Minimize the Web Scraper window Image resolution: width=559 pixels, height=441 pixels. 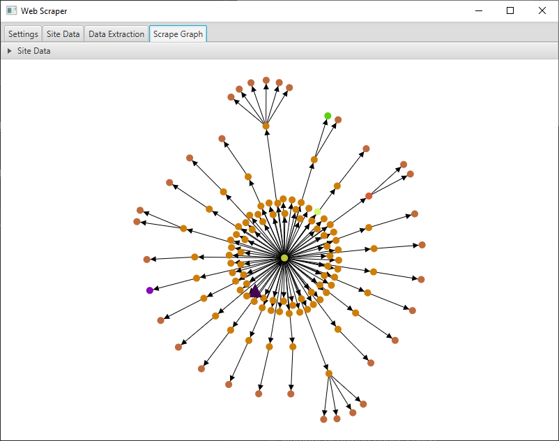pos(479,10)
